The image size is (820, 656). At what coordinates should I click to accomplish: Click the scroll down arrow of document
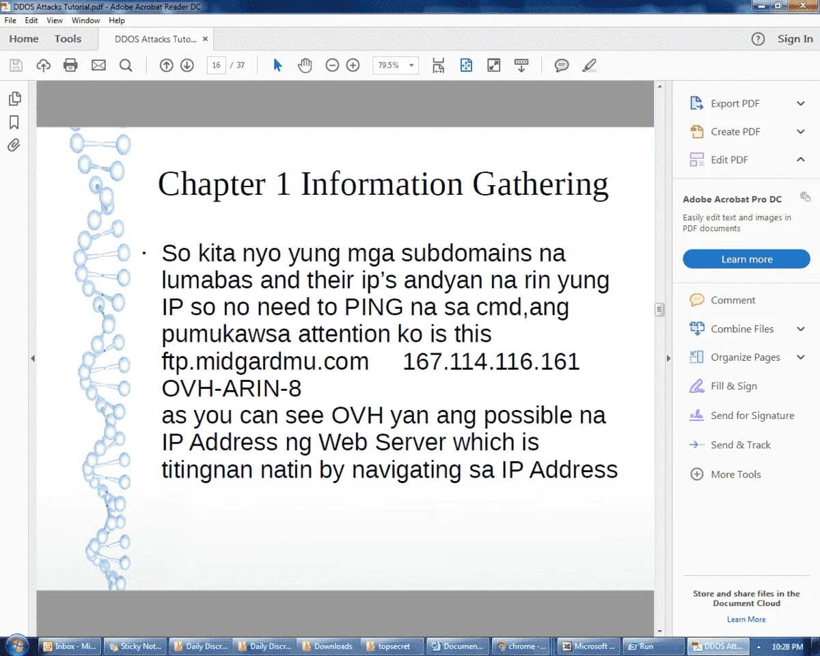click(x=659, y=631)
